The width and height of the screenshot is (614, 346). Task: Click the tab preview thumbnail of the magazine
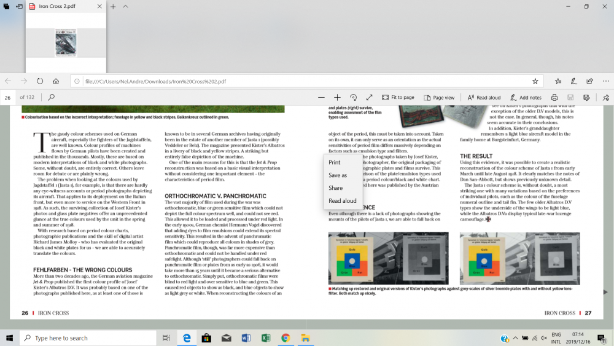pos(66,42)
